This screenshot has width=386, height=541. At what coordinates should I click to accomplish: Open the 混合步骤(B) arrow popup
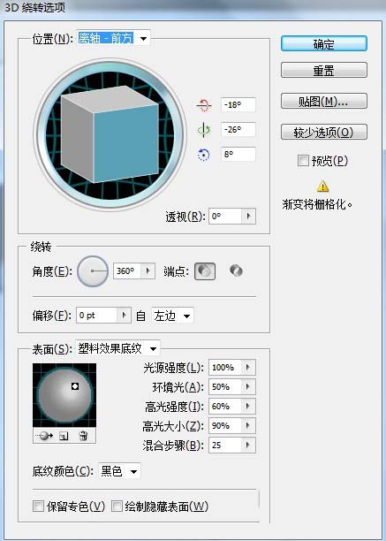tap(248, 445)
